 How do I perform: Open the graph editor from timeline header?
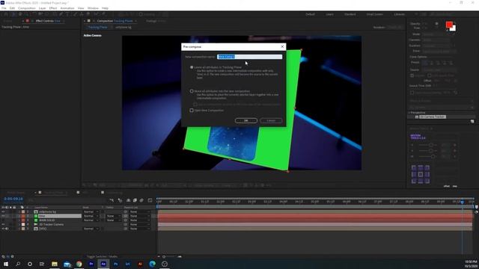[150, 200]
